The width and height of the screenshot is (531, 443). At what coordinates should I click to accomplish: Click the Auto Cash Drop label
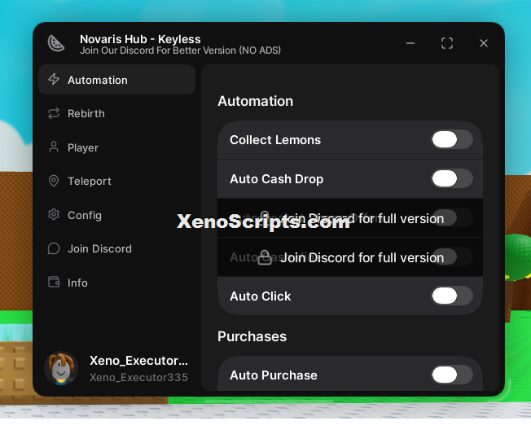[x=276, y=179]
